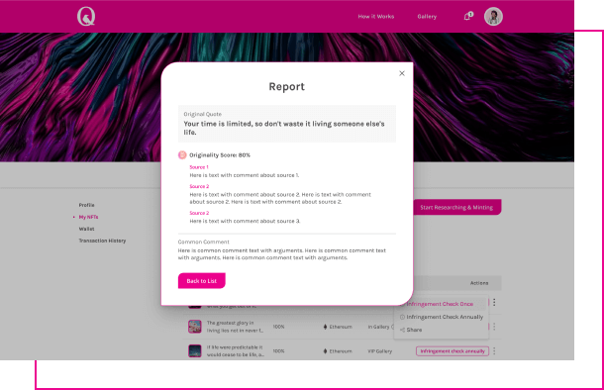Open the notifications bell
604x390 pixels.
tap(467, 17)
